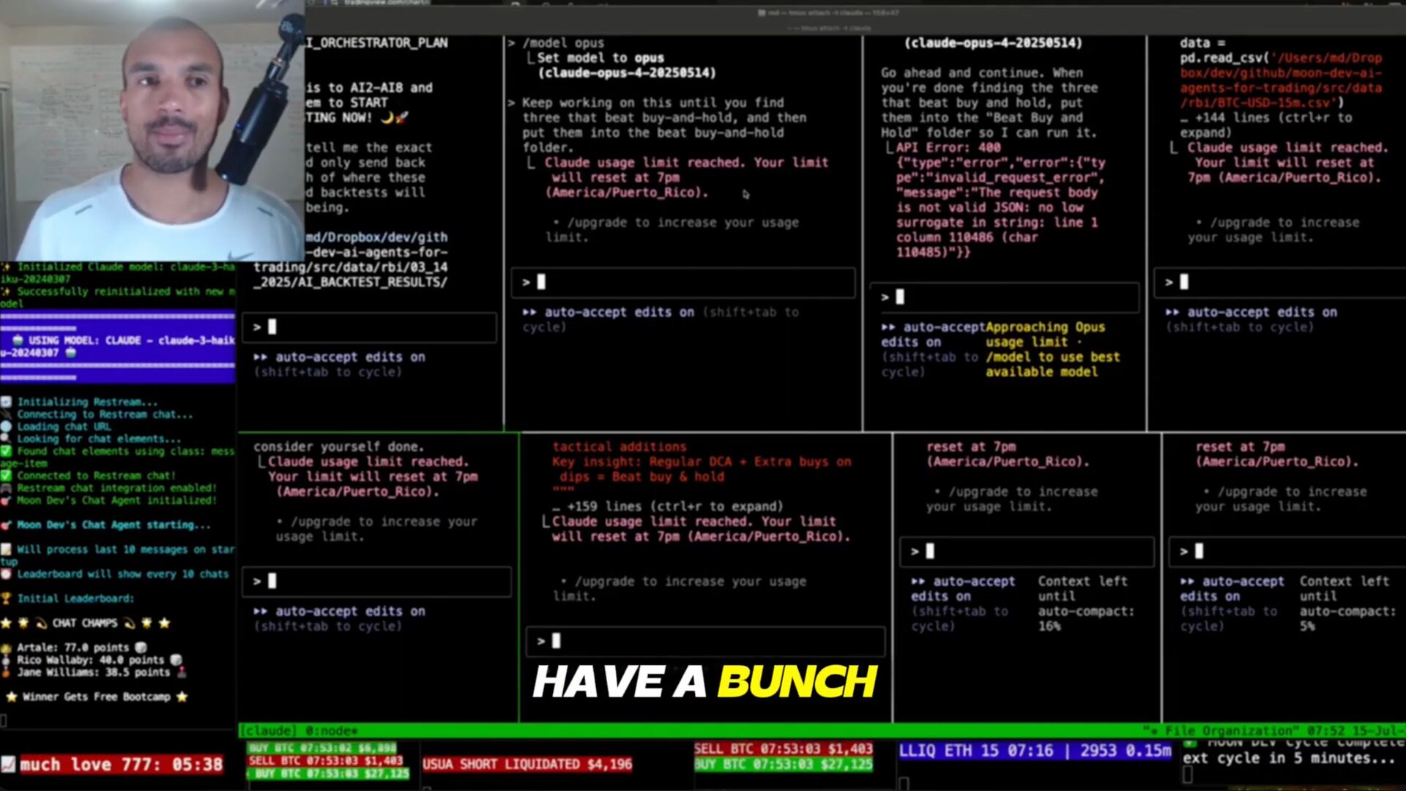
Task: Focus the prompt input in the /model opus pane
Action: (x=683, y=282)
